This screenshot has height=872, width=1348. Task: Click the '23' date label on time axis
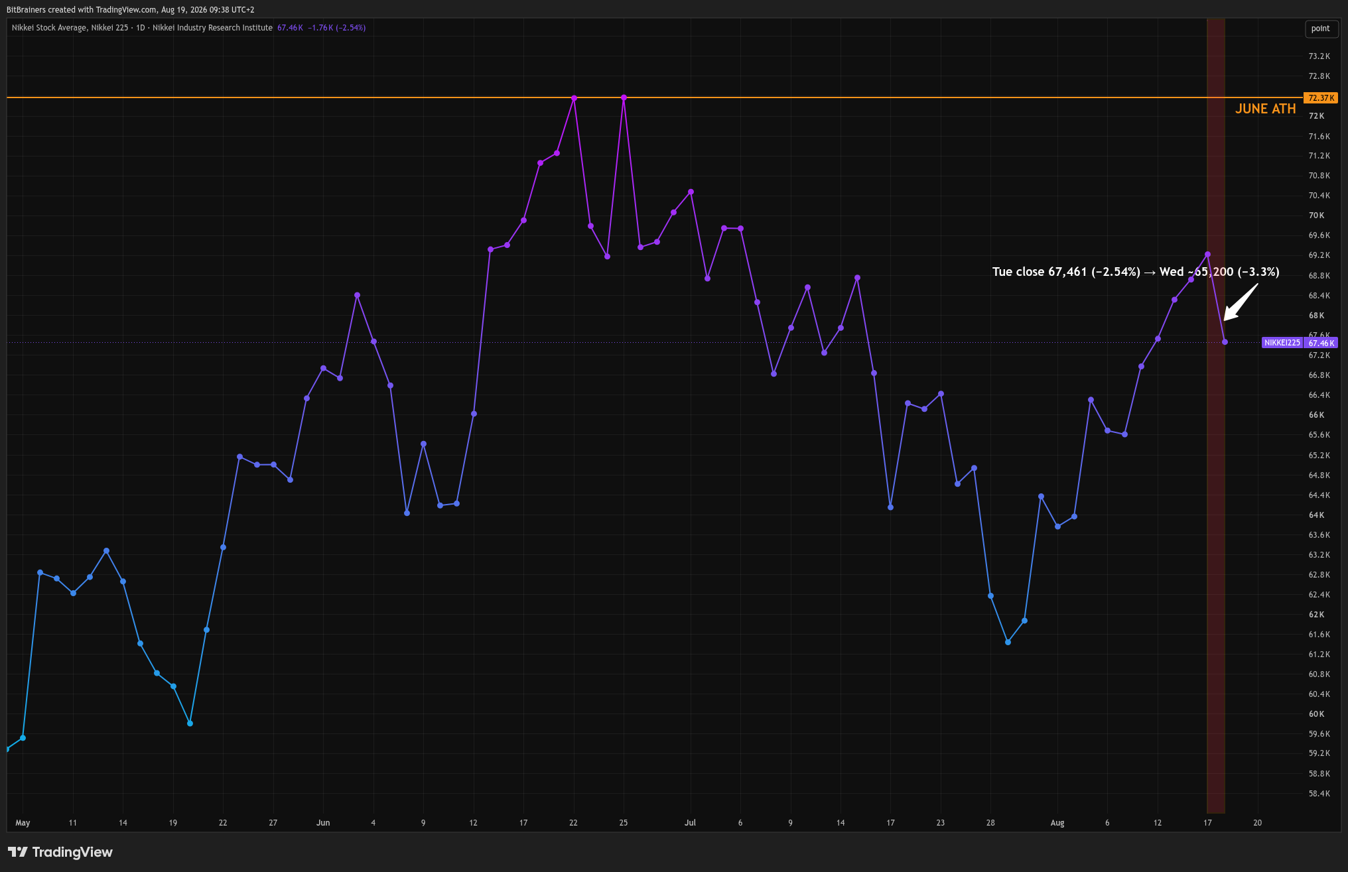pos(941,823)
